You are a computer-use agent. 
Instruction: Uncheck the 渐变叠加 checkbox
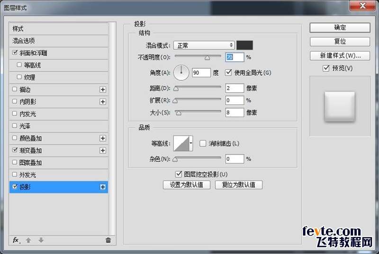[15, 150]
